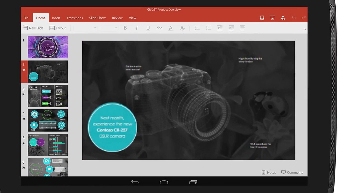Open the File menu

point(26,18)
